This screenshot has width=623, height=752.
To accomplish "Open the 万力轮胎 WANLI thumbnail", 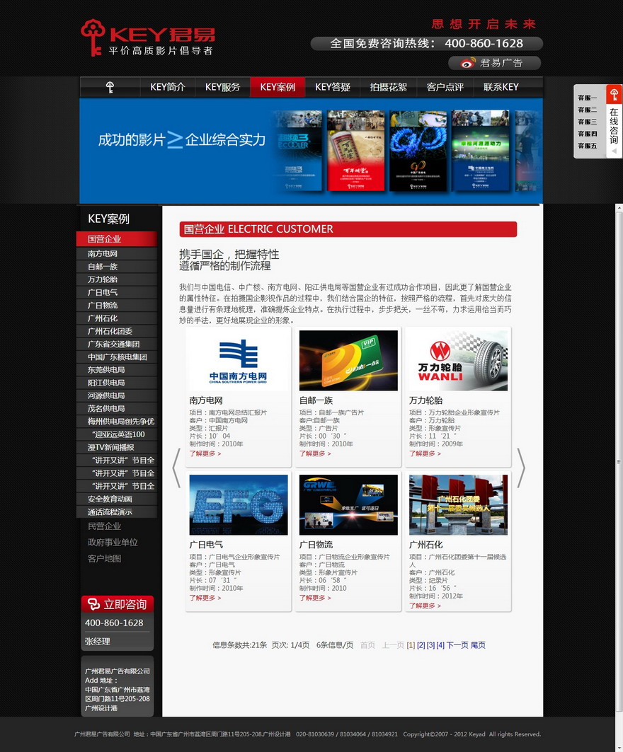I will [x=458, y=361].
